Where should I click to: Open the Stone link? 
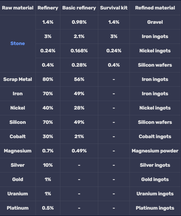[18, 44]
